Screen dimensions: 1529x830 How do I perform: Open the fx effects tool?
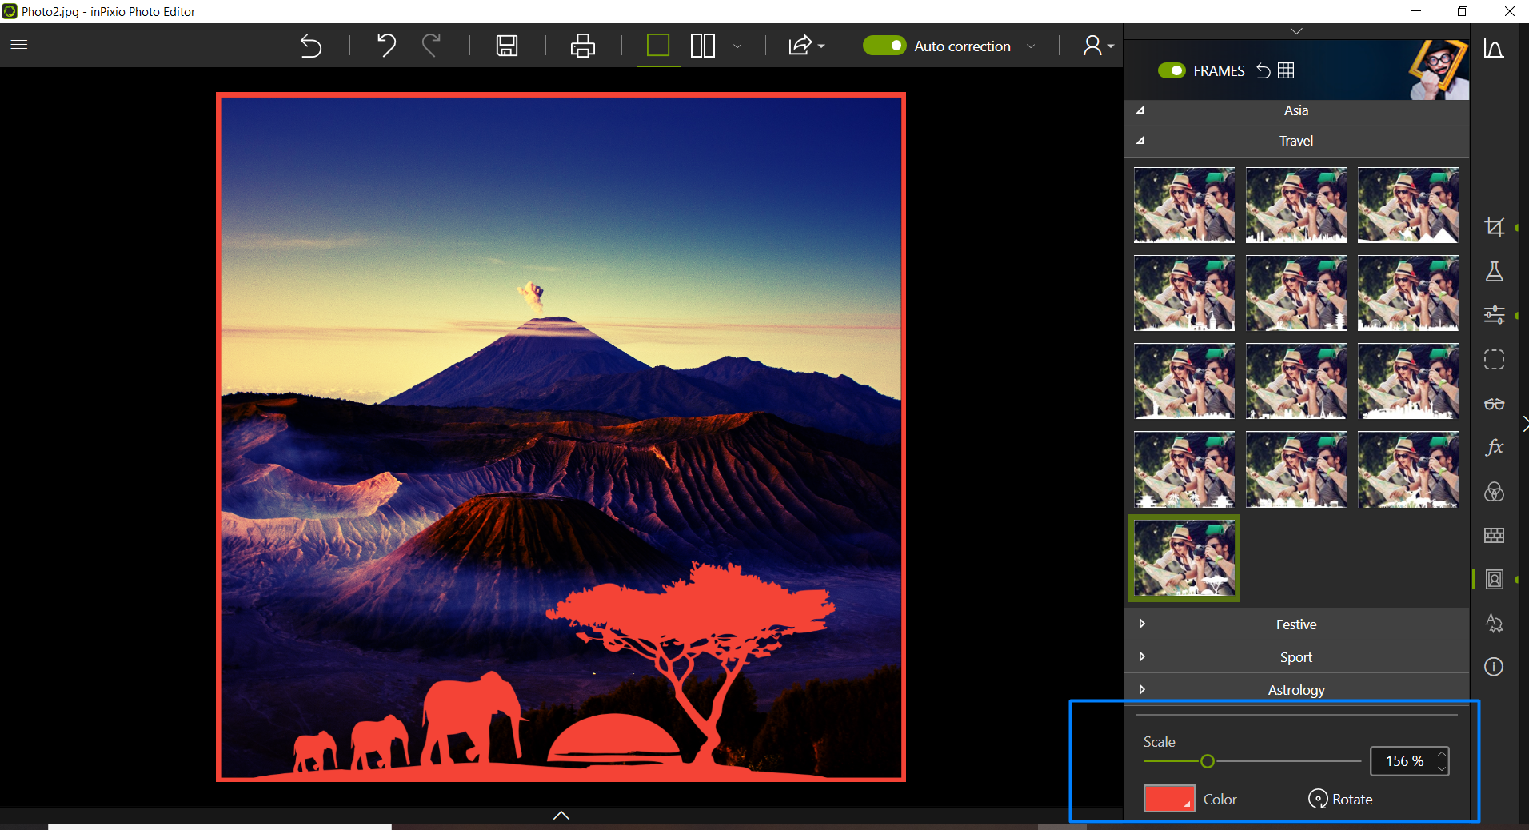1494,447
